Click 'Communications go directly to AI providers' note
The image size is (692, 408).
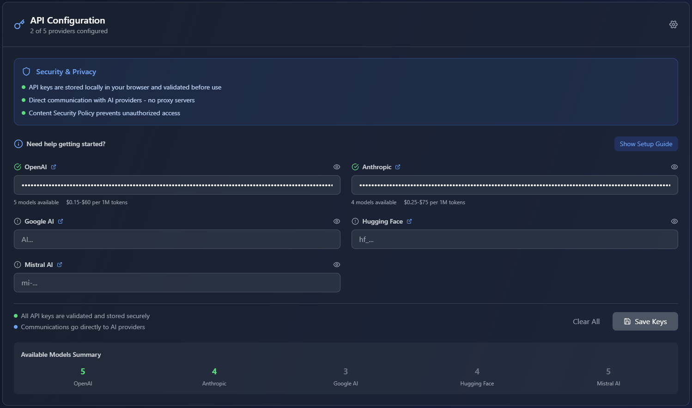click(83, 327)
